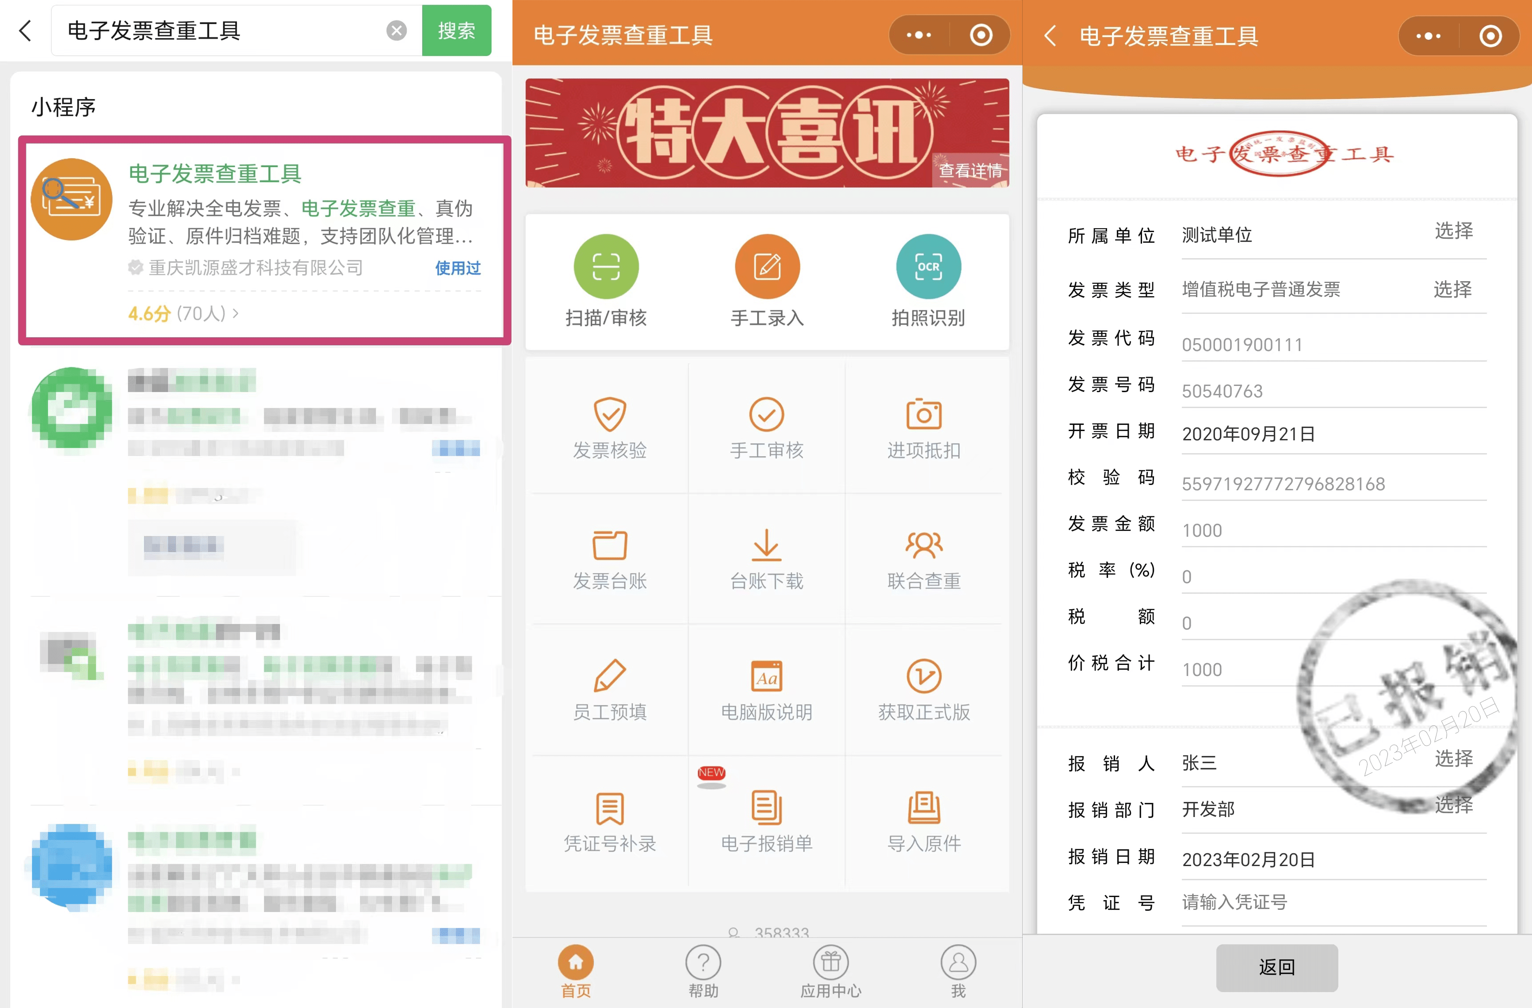Open 员工预填 employee prefill

point(610,690)
